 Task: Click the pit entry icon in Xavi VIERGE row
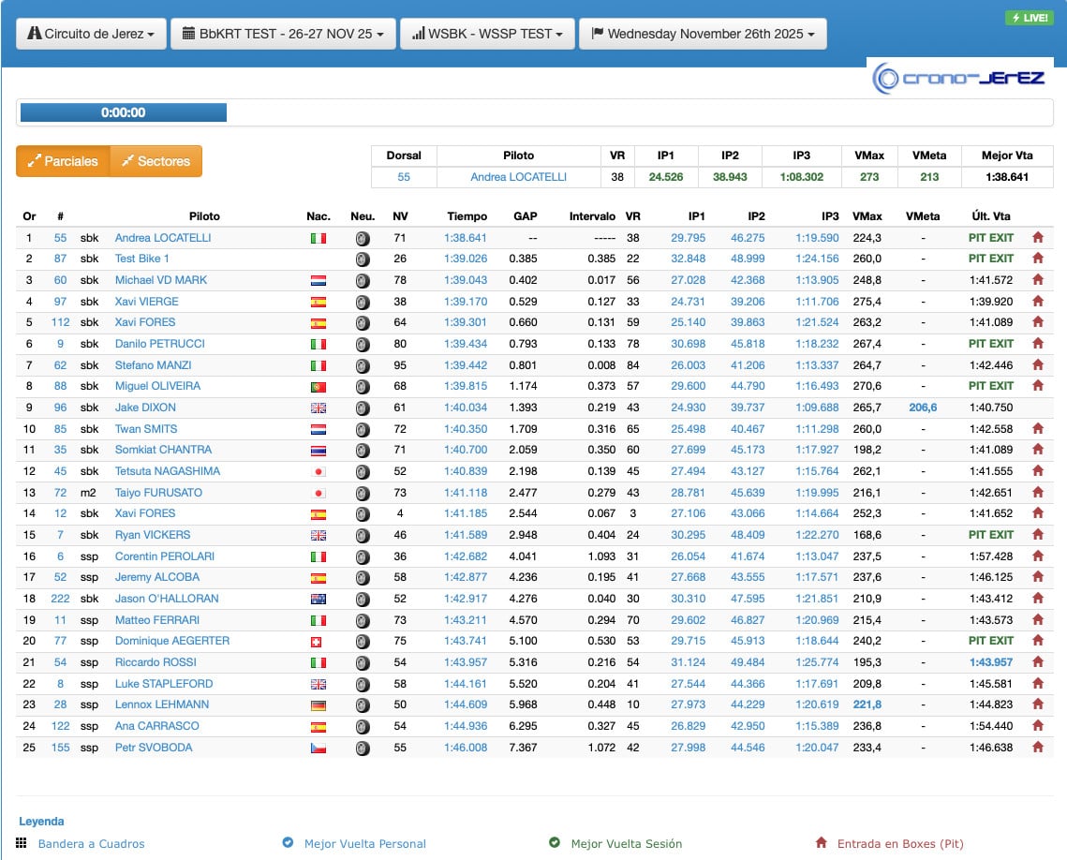pos(1037,302)
